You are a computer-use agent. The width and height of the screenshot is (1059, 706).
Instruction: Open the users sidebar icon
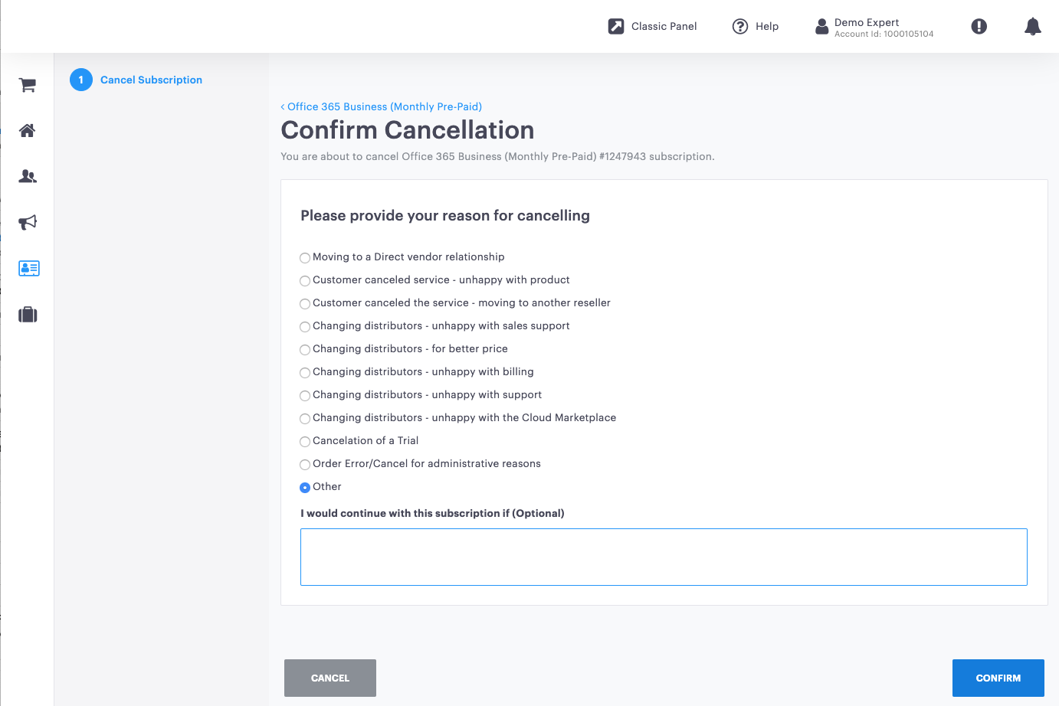(x=28, y=176)
